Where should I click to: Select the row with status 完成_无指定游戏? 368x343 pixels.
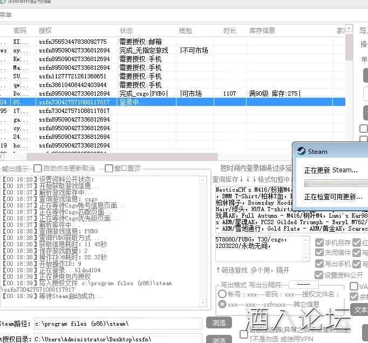(x=173, y=51)
